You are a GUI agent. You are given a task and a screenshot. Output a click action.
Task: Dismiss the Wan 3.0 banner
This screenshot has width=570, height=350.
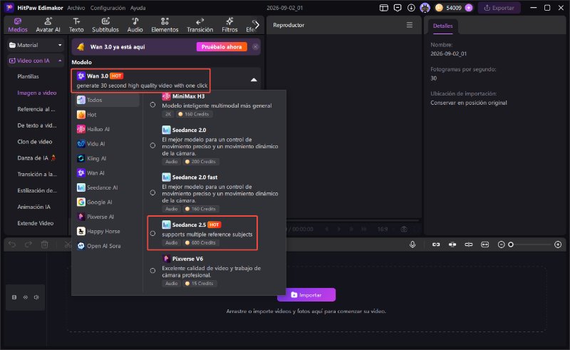point(256,47)
